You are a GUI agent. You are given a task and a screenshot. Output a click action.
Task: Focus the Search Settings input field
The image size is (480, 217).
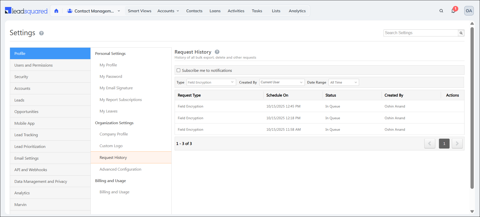pyautogui.click(x=421, y=33)
